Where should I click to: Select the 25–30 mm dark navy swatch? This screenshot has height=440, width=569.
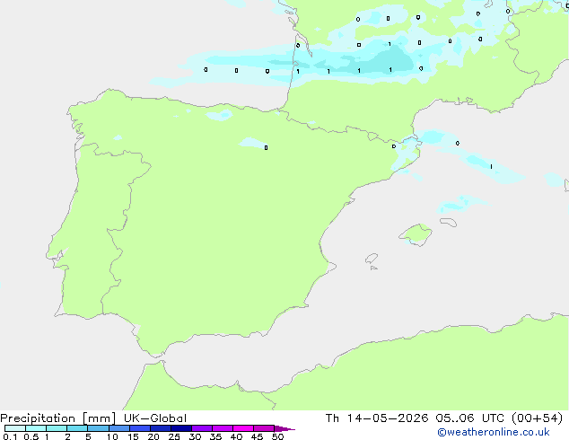point(180,428)
